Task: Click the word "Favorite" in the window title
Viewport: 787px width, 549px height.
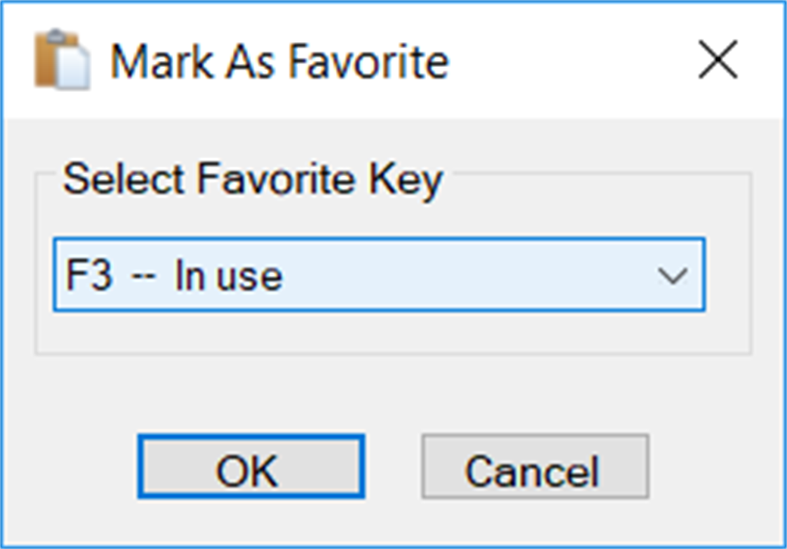Action: click(368, 62)
